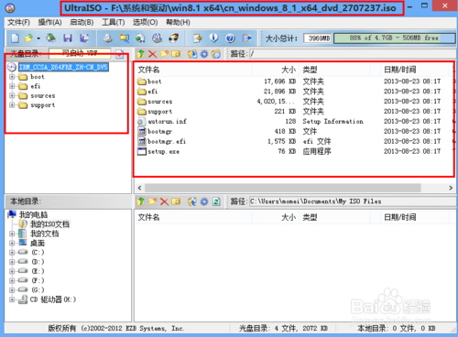Click the Compress ISO icon

pyautogui.click(x=140, y=38)
